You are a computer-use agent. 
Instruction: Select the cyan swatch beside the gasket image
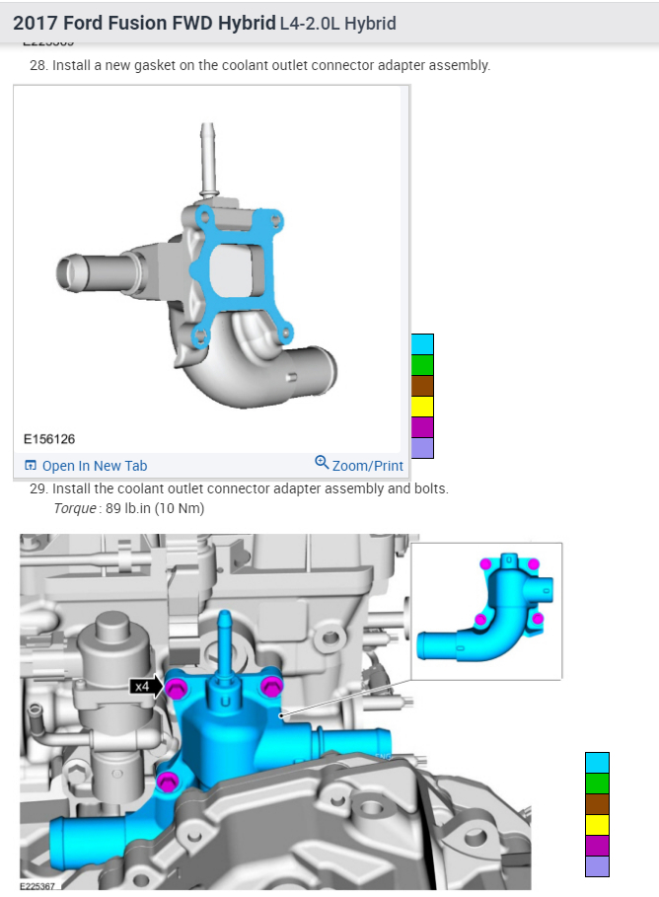tap(422, 344)
